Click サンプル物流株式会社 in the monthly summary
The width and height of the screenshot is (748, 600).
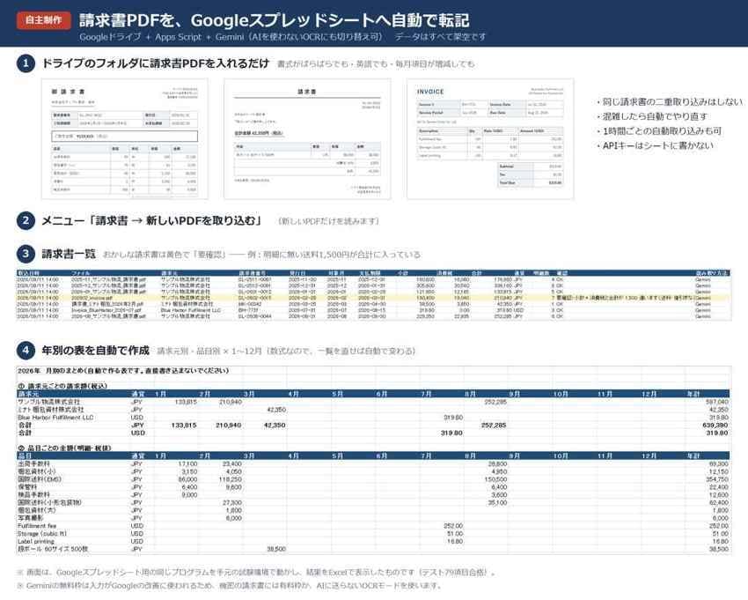(48, 403)
